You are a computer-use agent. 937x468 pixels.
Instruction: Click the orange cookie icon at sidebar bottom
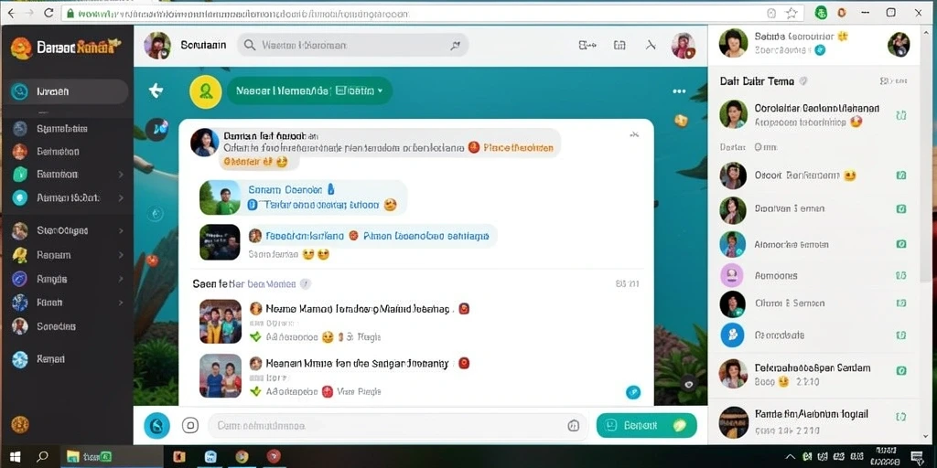click(x=20, y=424)
